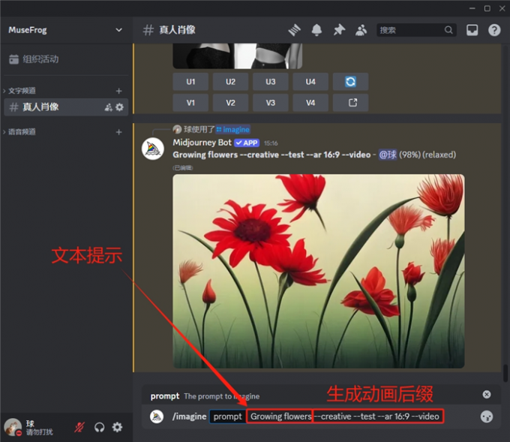
Task: Open the inbox icon
Action: (472, 30)
